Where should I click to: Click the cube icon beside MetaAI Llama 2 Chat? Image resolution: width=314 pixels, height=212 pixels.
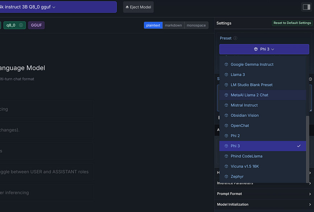(226, 95)
